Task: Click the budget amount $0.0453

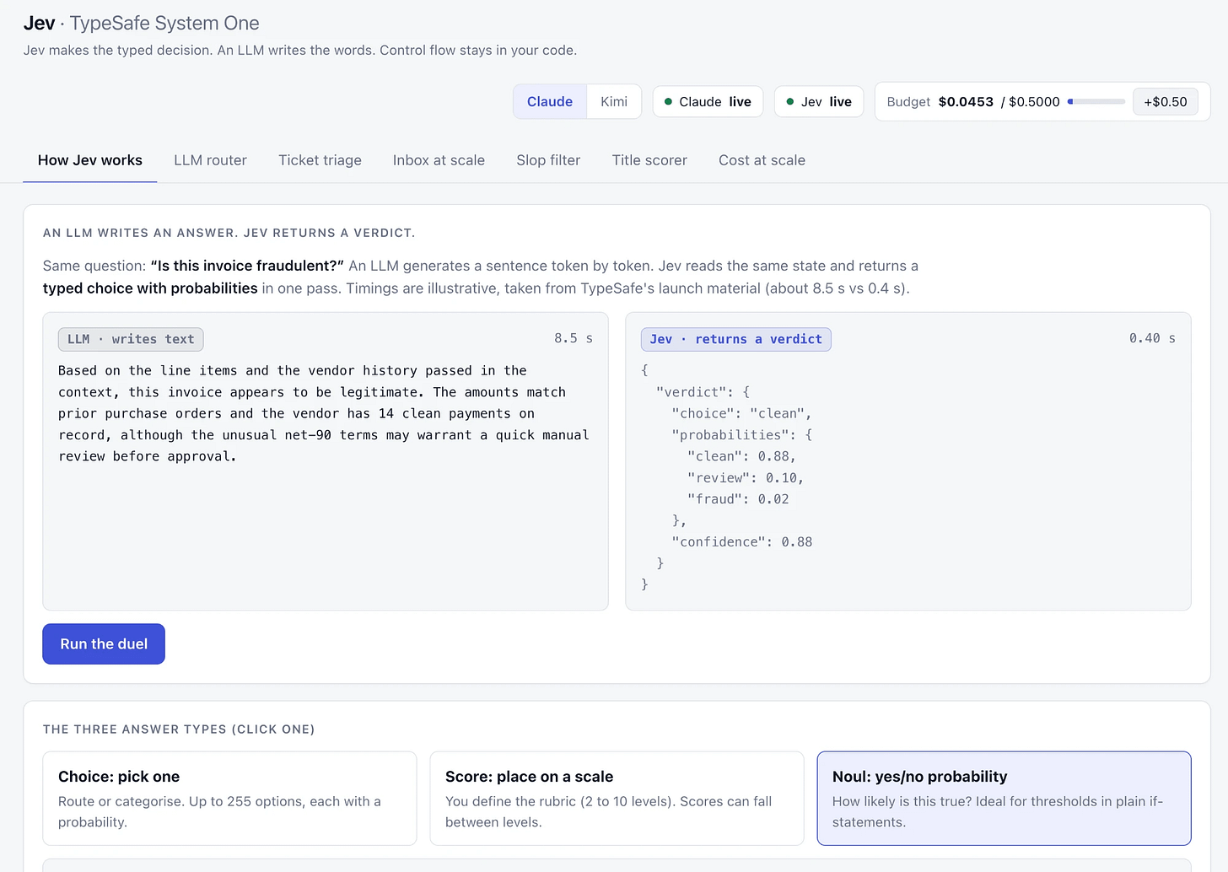Action: coord(966,101)
